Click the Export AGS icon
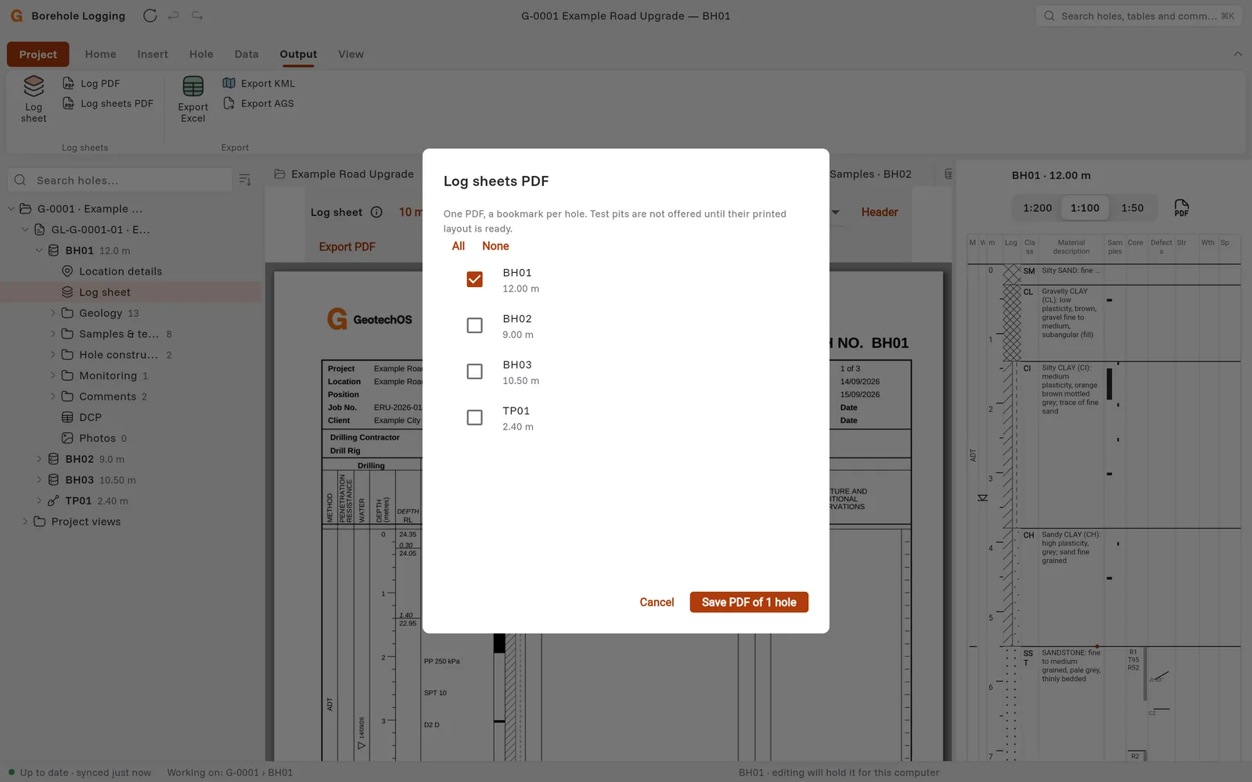This screenshot has height=782, width=1252. [x=228, y=103]
